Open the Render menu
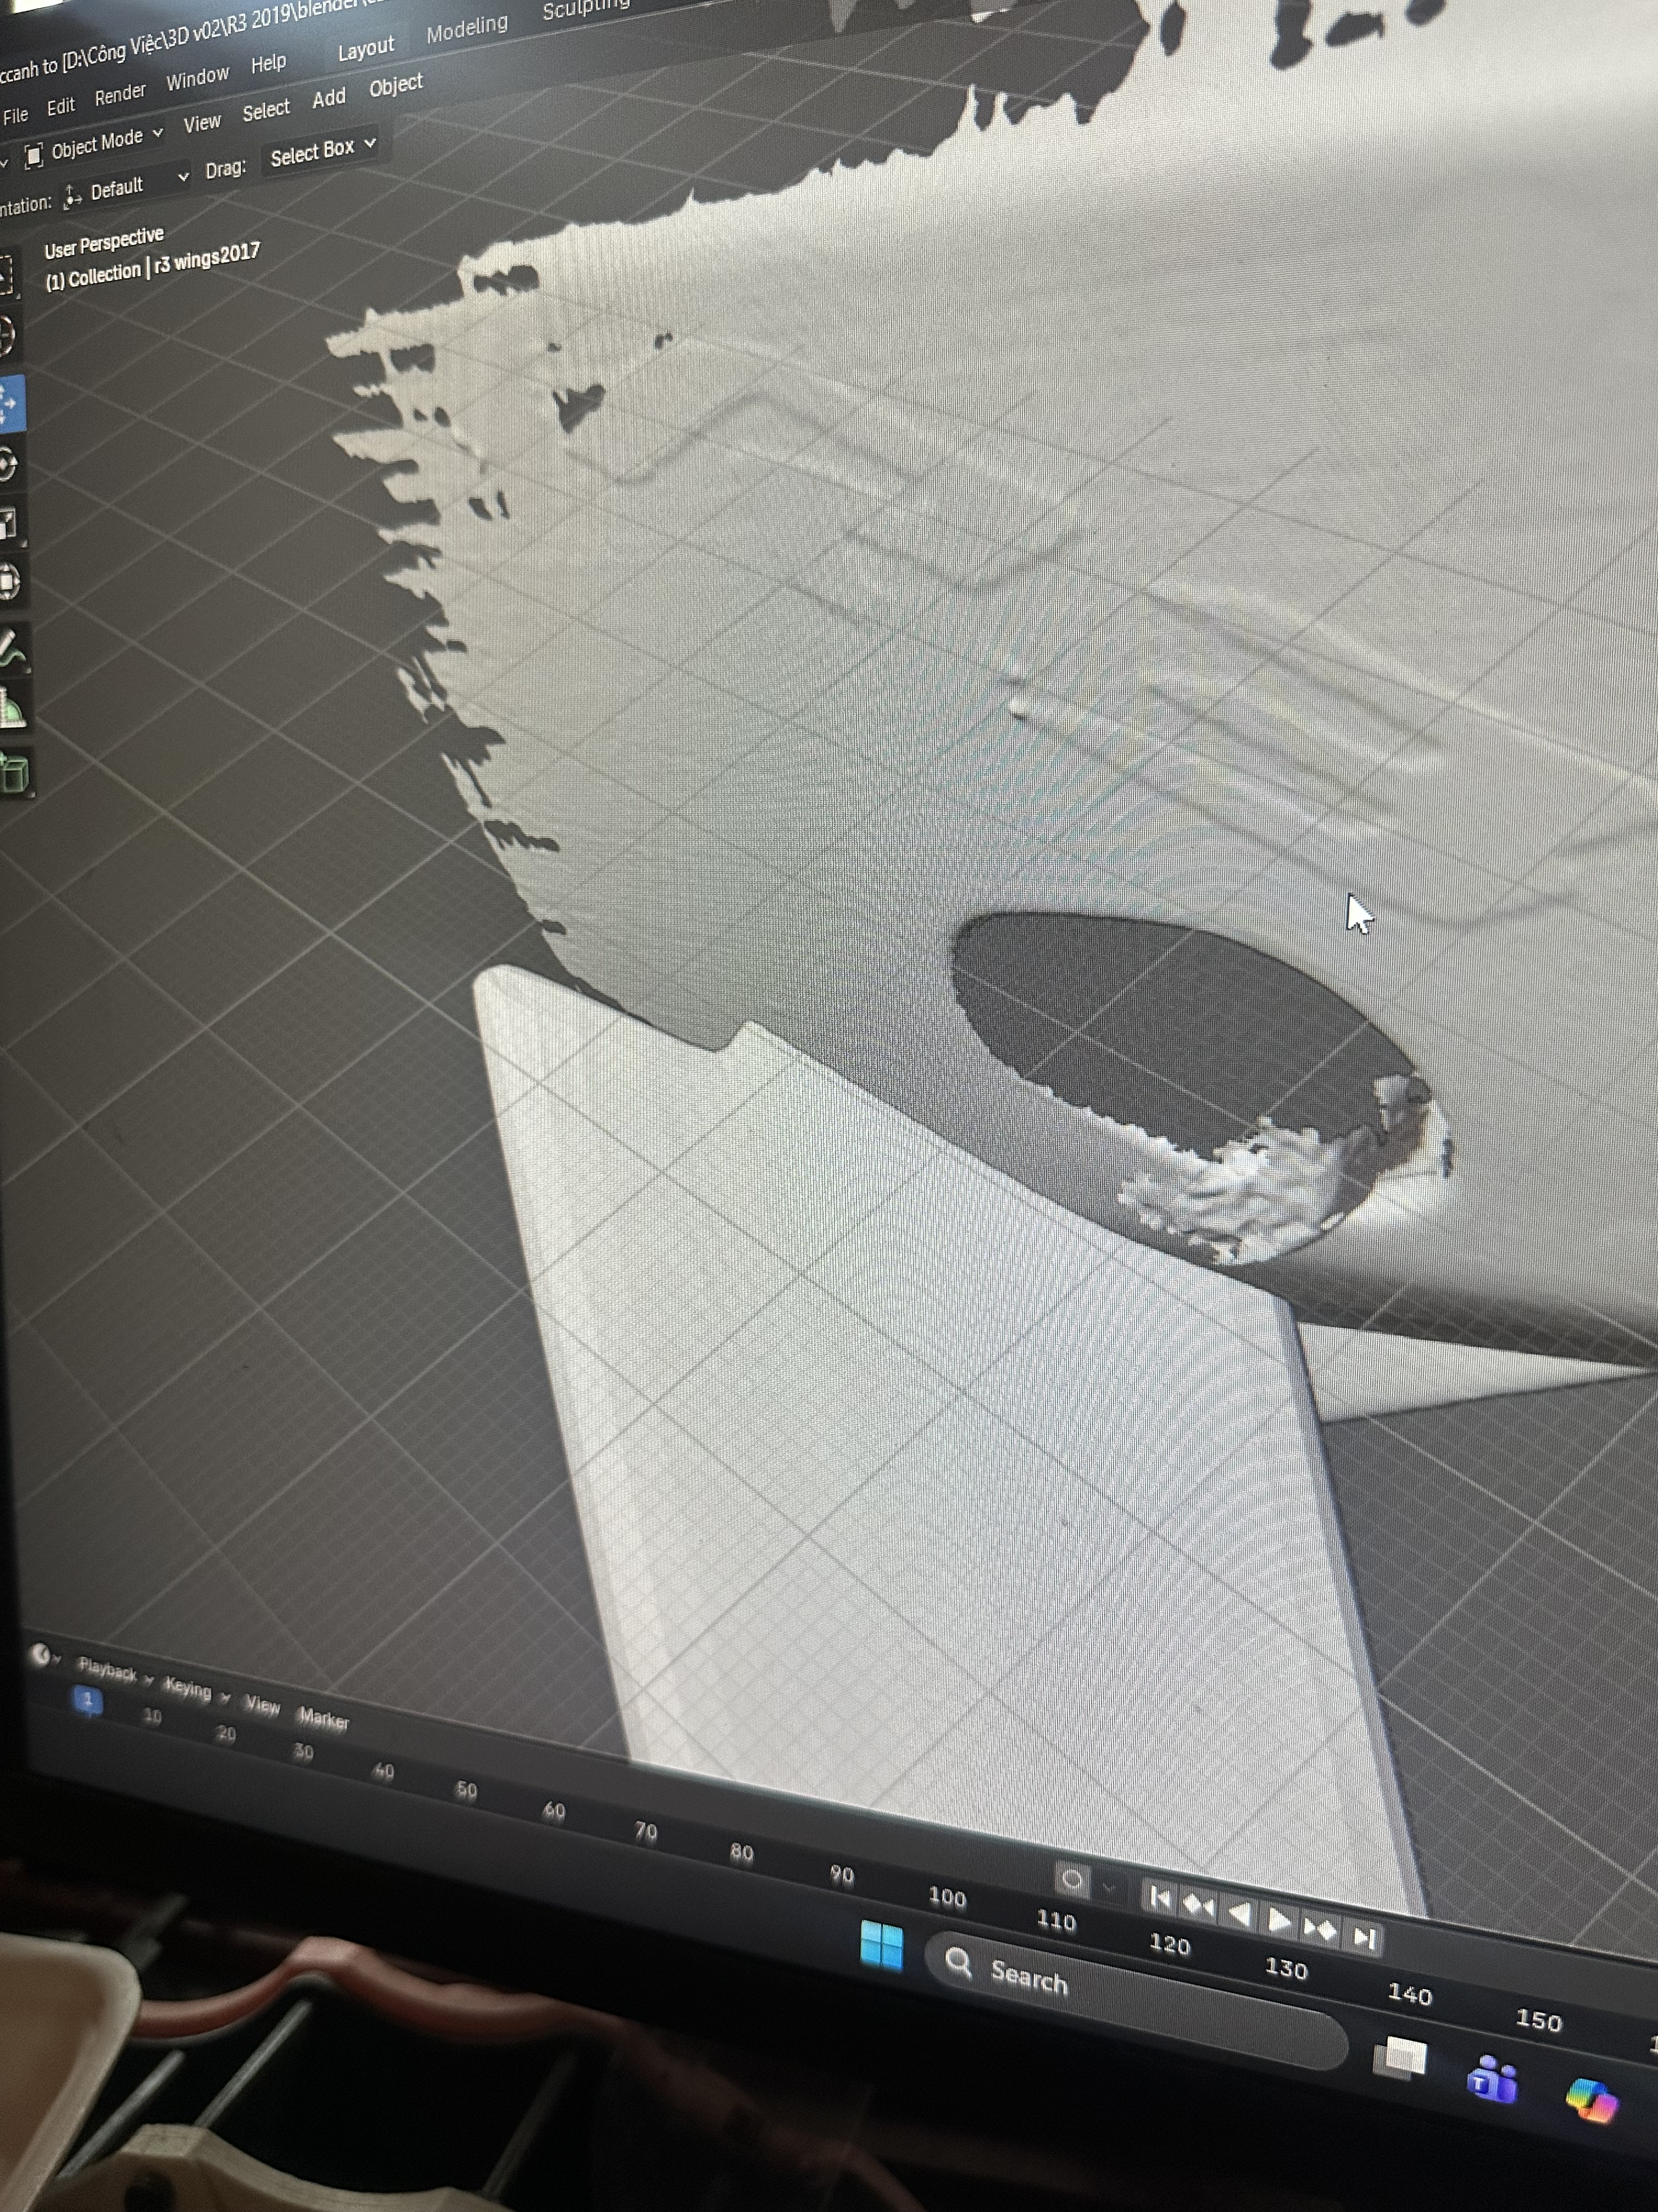This screenshot has height=2212, width=1658. tap(120, 93)
